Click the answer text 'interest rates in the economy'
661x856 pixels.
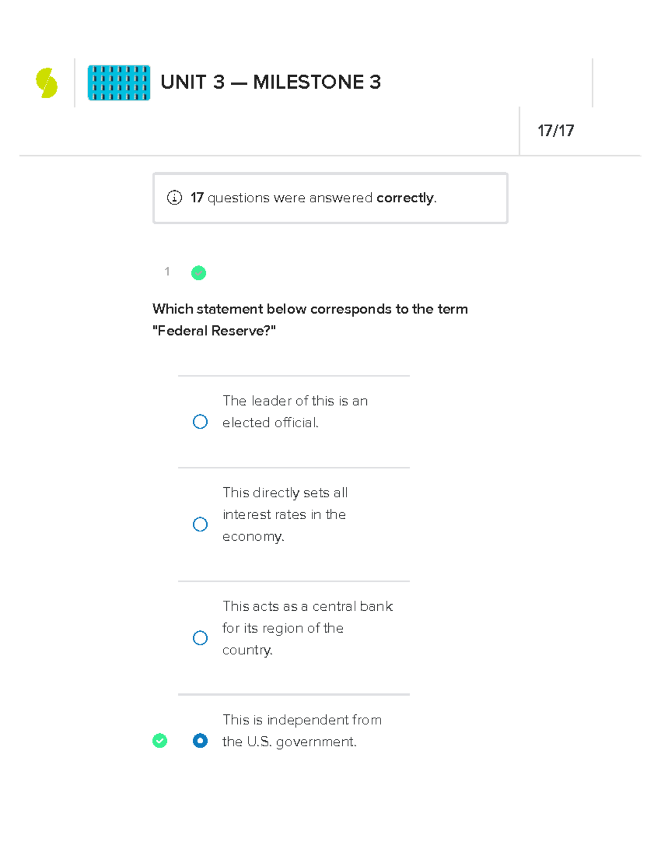284,514
